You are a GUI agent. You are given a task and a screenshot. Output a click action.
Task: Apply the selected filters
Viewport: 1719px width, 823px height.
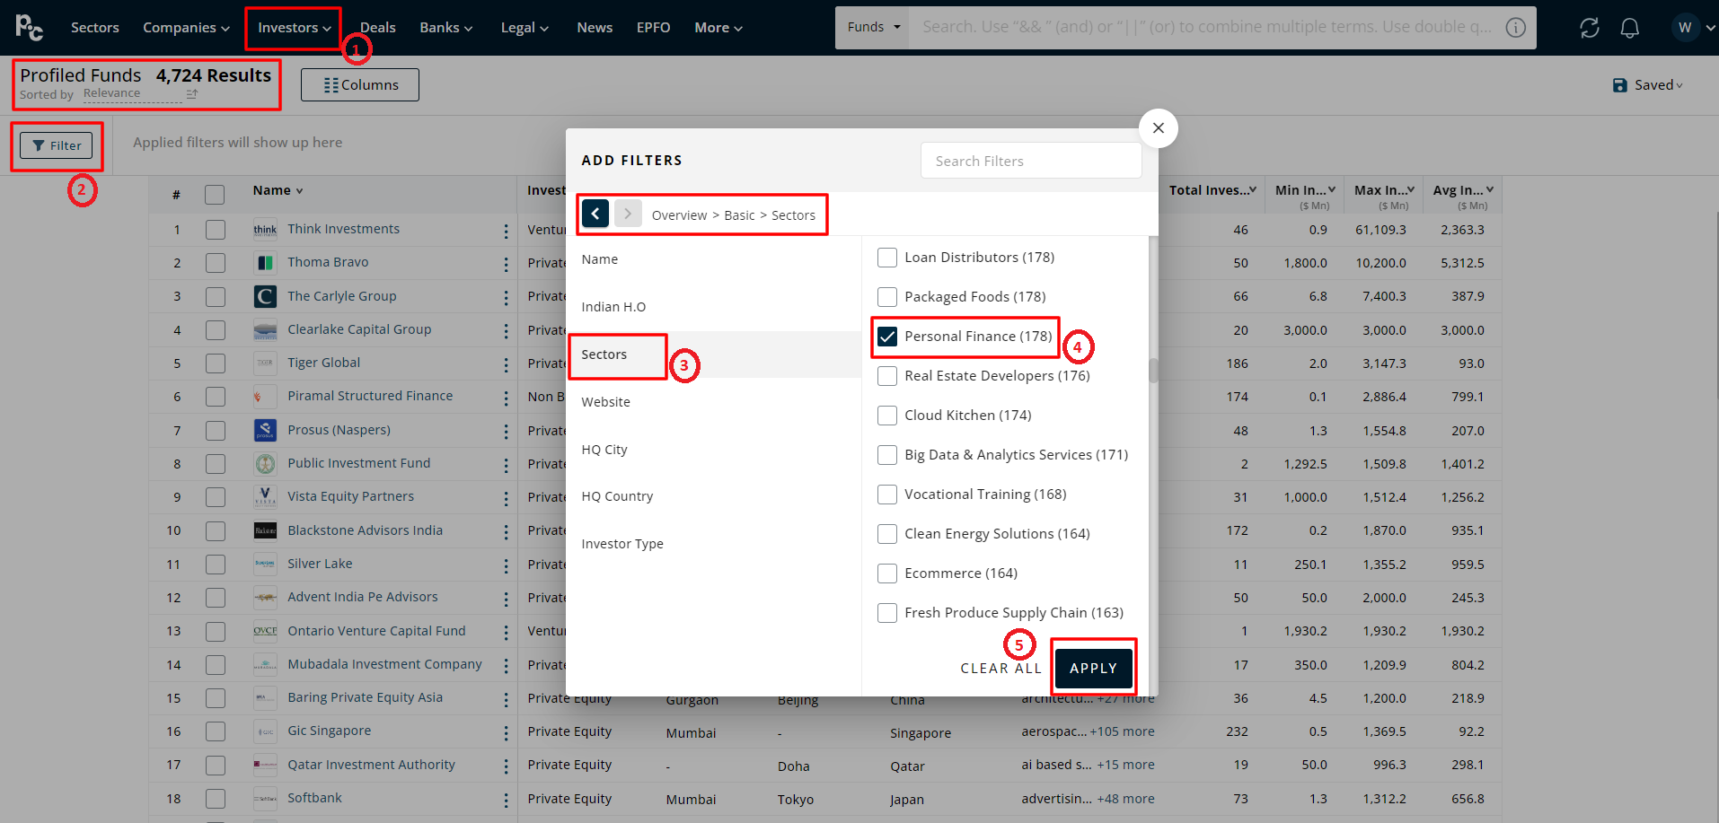point(1093,669)
